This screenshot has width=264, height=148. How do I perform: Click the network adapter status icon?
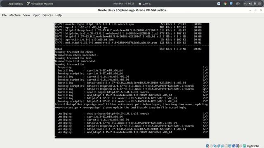[x=219, y=146]
